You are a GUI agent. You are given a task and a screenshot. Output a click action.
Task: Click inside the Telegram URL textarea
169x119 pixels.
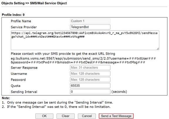point(85,40)
